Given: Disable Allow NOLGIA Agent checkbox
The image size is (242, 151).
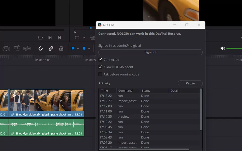Looking at the screenshot, I should 100,67.
